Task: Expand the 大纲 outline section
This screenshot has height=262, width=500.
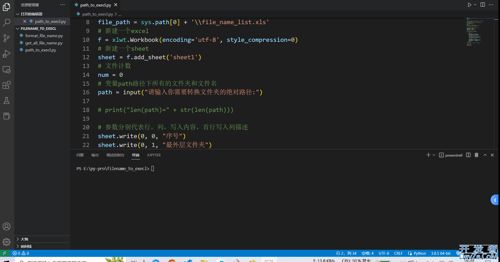Action: tap(18, 239)
